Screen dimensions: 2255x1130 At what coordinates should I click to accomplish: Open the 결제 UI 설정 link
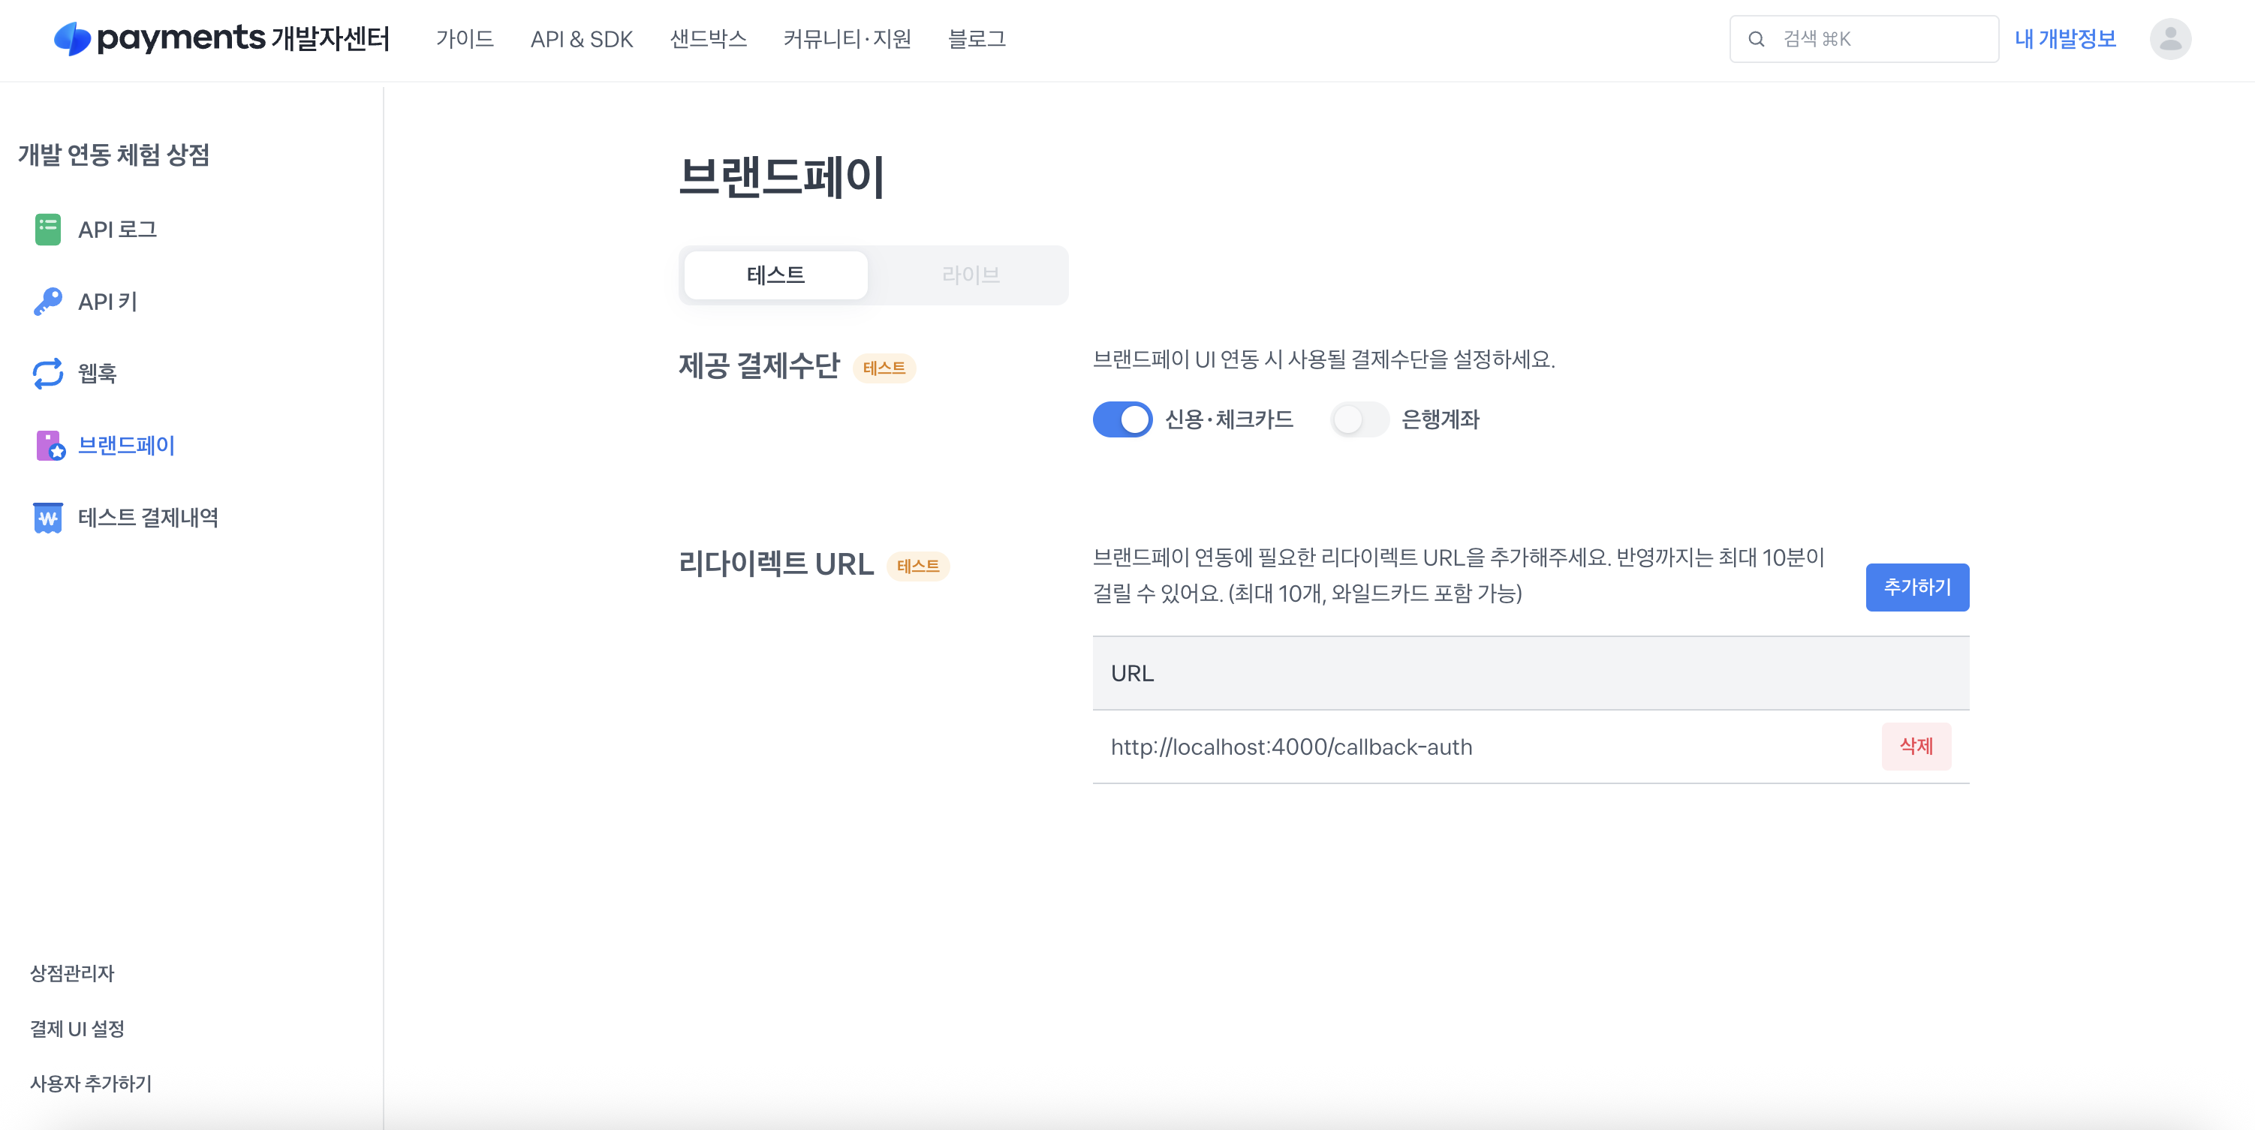pyautogui.click(x=77, y=1029)
